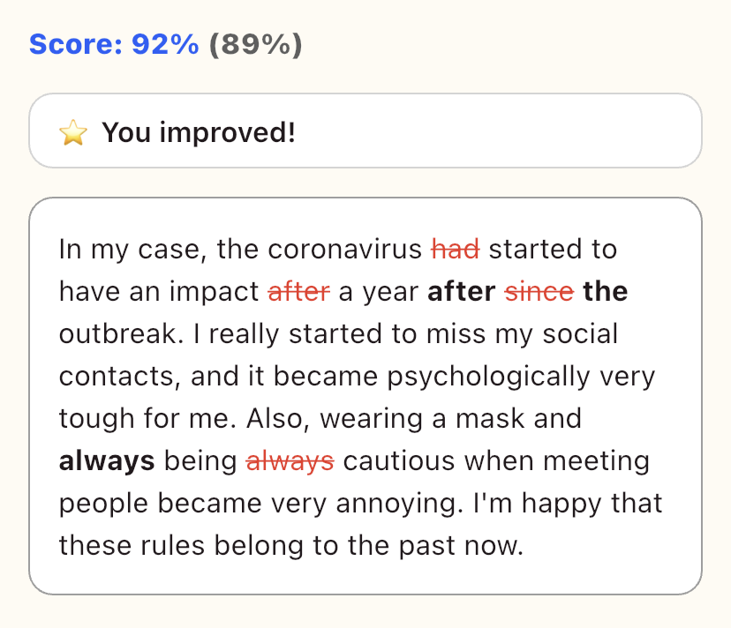Viewport: 731px width, 628px height.
Task: Click the word 'outbreak' in the paragraph
Action: 113,333
